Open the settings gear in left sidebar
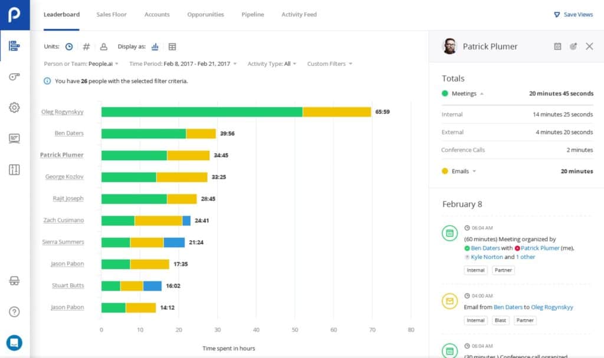This screenshot has width=604, height=358. (15, 107)
